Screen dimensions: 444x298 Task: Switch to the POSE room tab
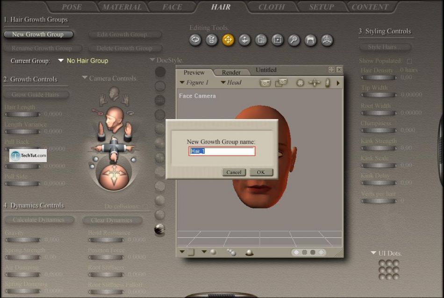pos(72,7)
